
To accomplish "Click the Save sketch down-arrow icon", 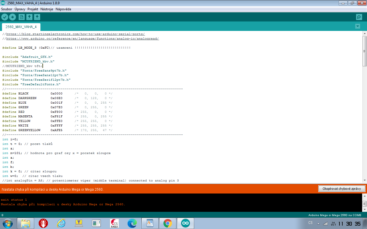I will click(x=37, y=17).
